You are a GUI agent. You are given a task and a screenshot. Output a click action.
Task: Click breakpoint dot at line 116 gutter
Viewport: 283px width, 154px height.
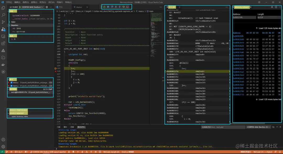click(56, 71)
